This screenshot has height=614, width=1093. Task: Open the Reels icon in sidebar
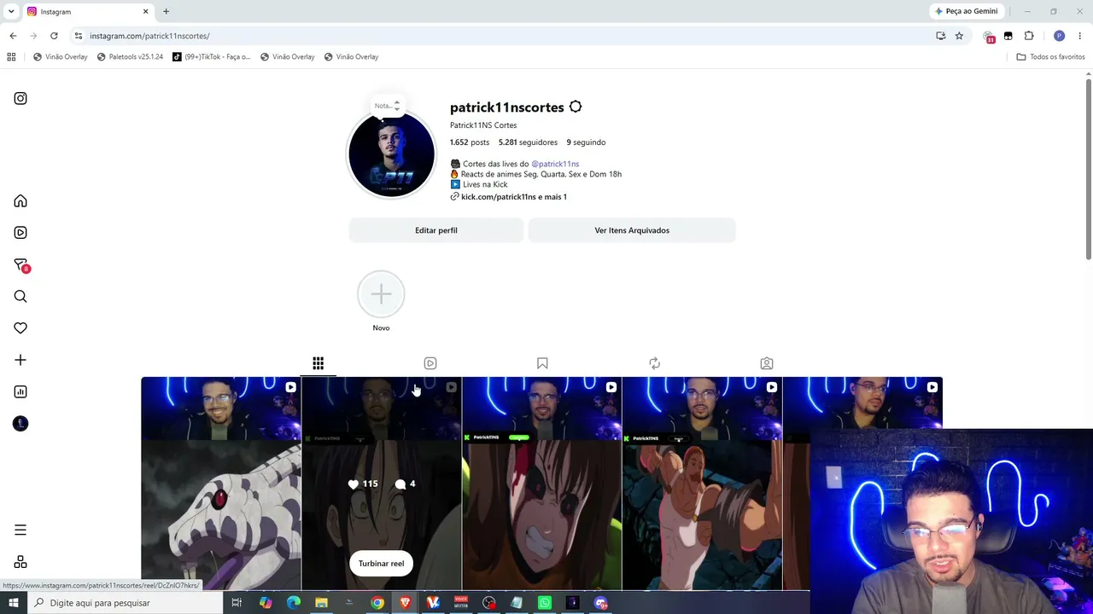[20, 233]
